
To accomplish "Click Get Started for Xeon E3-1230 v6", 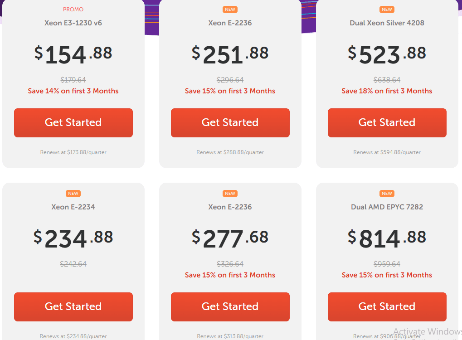I will tap(73, 123).
